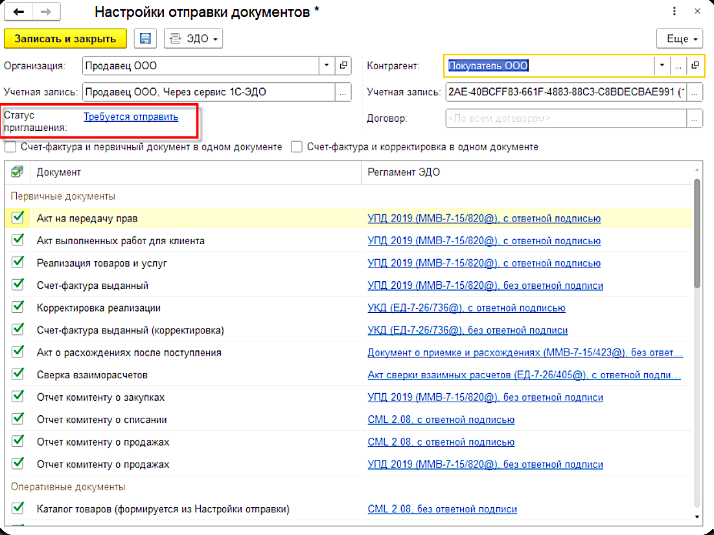The image size is (714, 535).
Task: Uncheck the Реализация товаров и услуг row
Action: [x=17, y=263]
